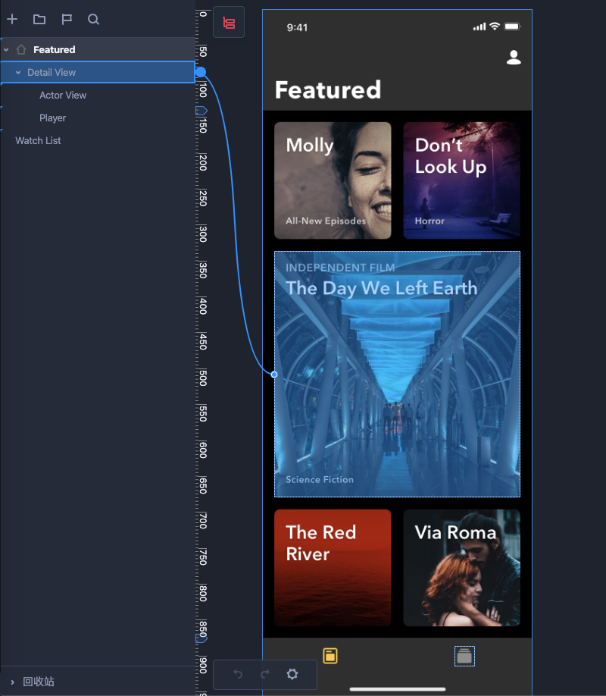Click the undo arrow
The image size is (606, 696).
238,674
